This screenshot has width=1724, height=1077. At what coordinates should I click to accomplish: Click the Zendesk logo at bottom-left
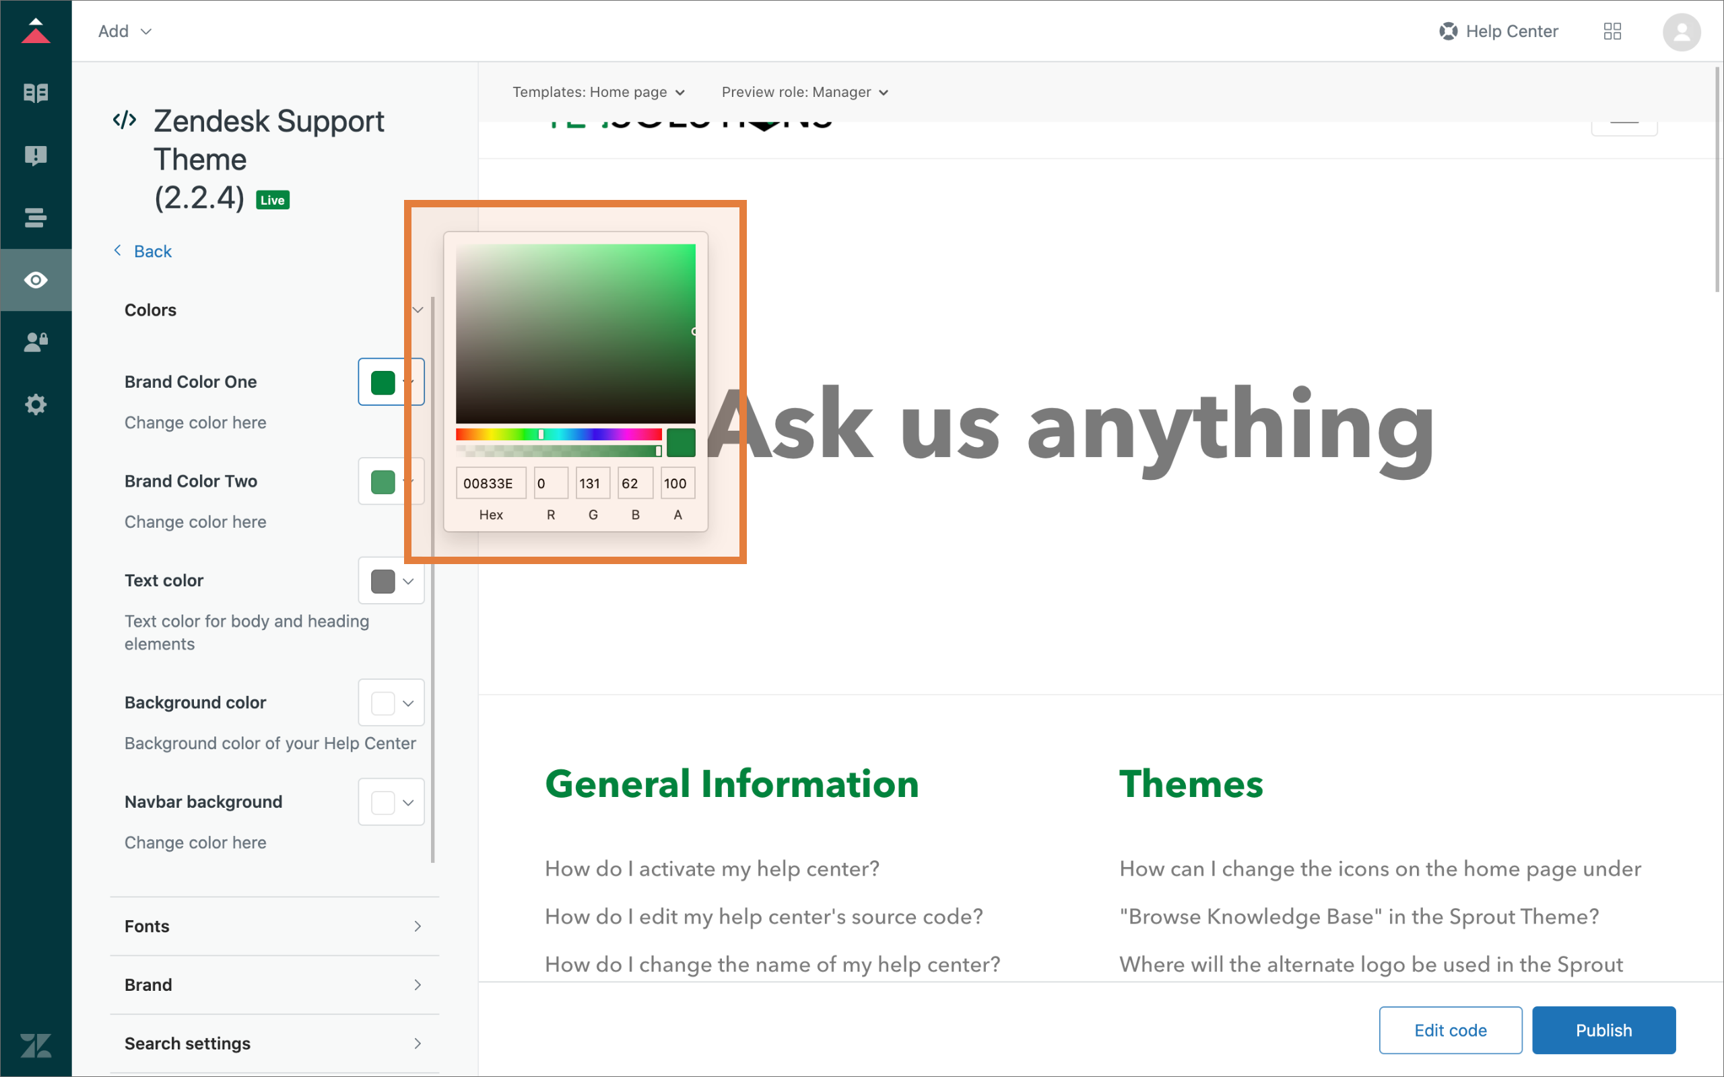[x=36, y=1045]
